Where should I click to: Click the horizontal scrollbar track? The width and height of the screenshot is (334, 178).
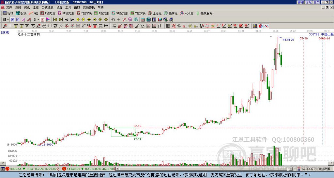(204, 169)
